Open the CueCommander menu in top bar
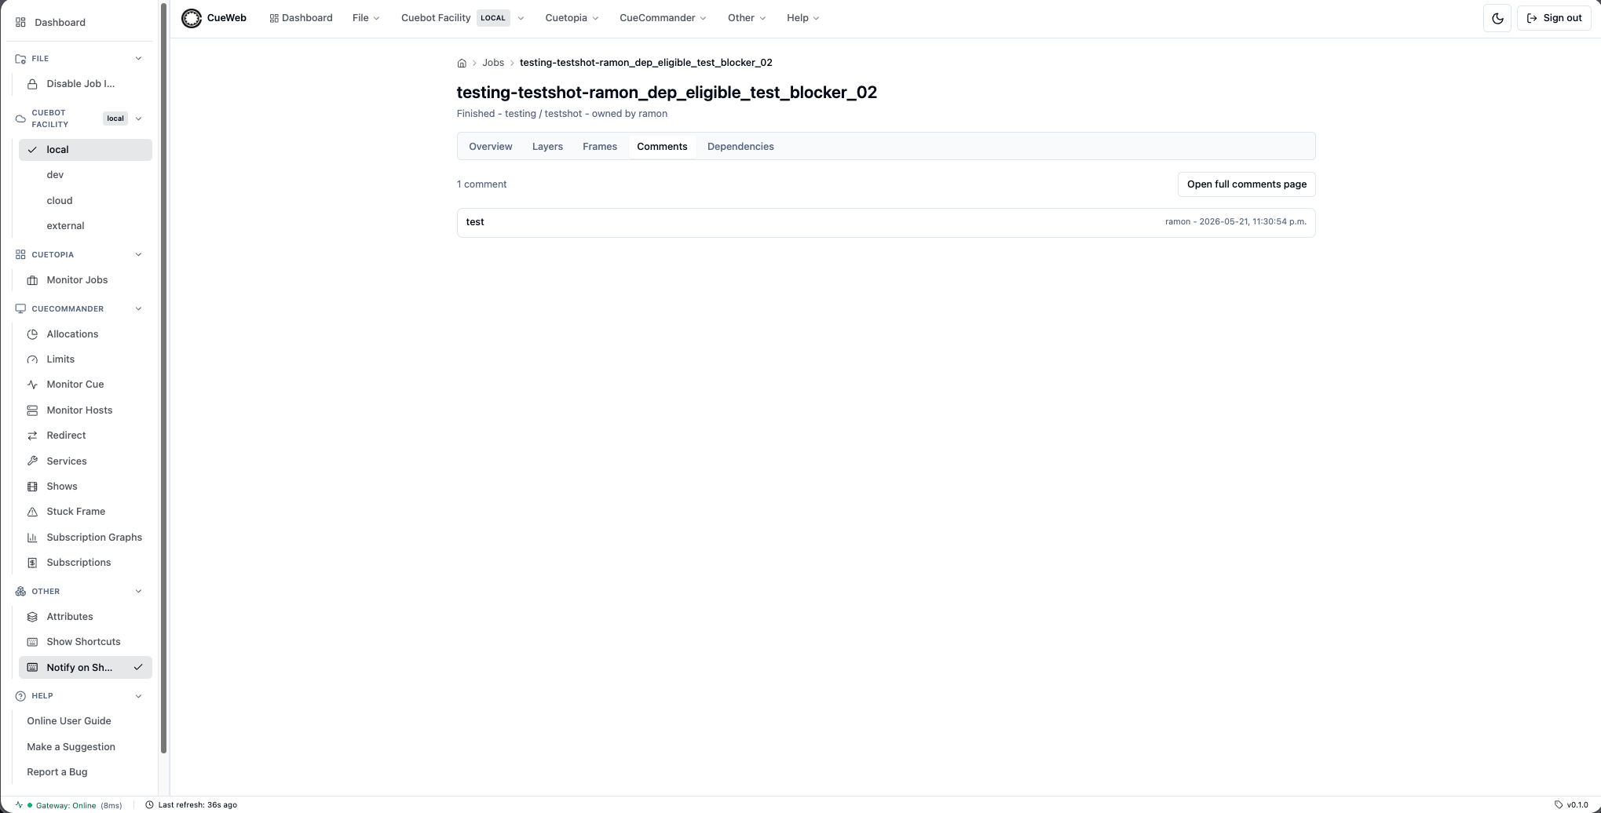This screenshot has width=1601, height=813. [x=663, y=18]
